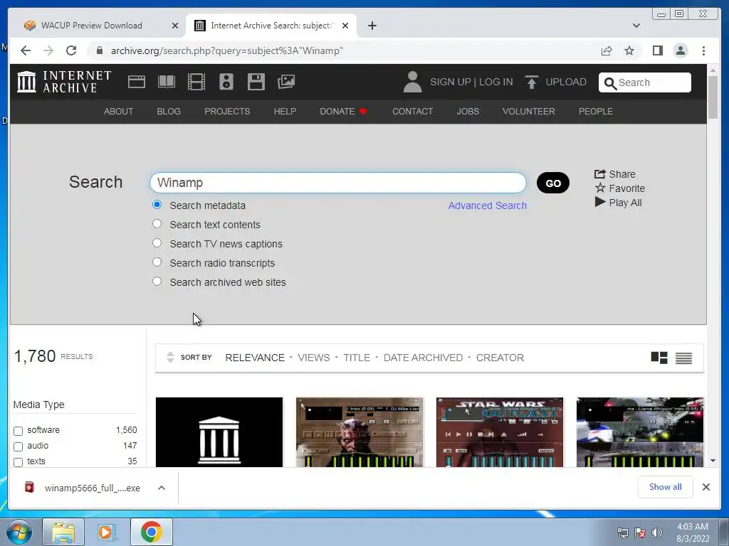Select Search archived web sites option
Screen dimensions: 729x546
coord(157,282)
